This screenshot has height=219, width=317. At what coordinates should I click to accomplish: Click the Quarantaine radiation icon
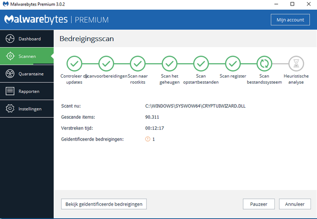[10, 73]
